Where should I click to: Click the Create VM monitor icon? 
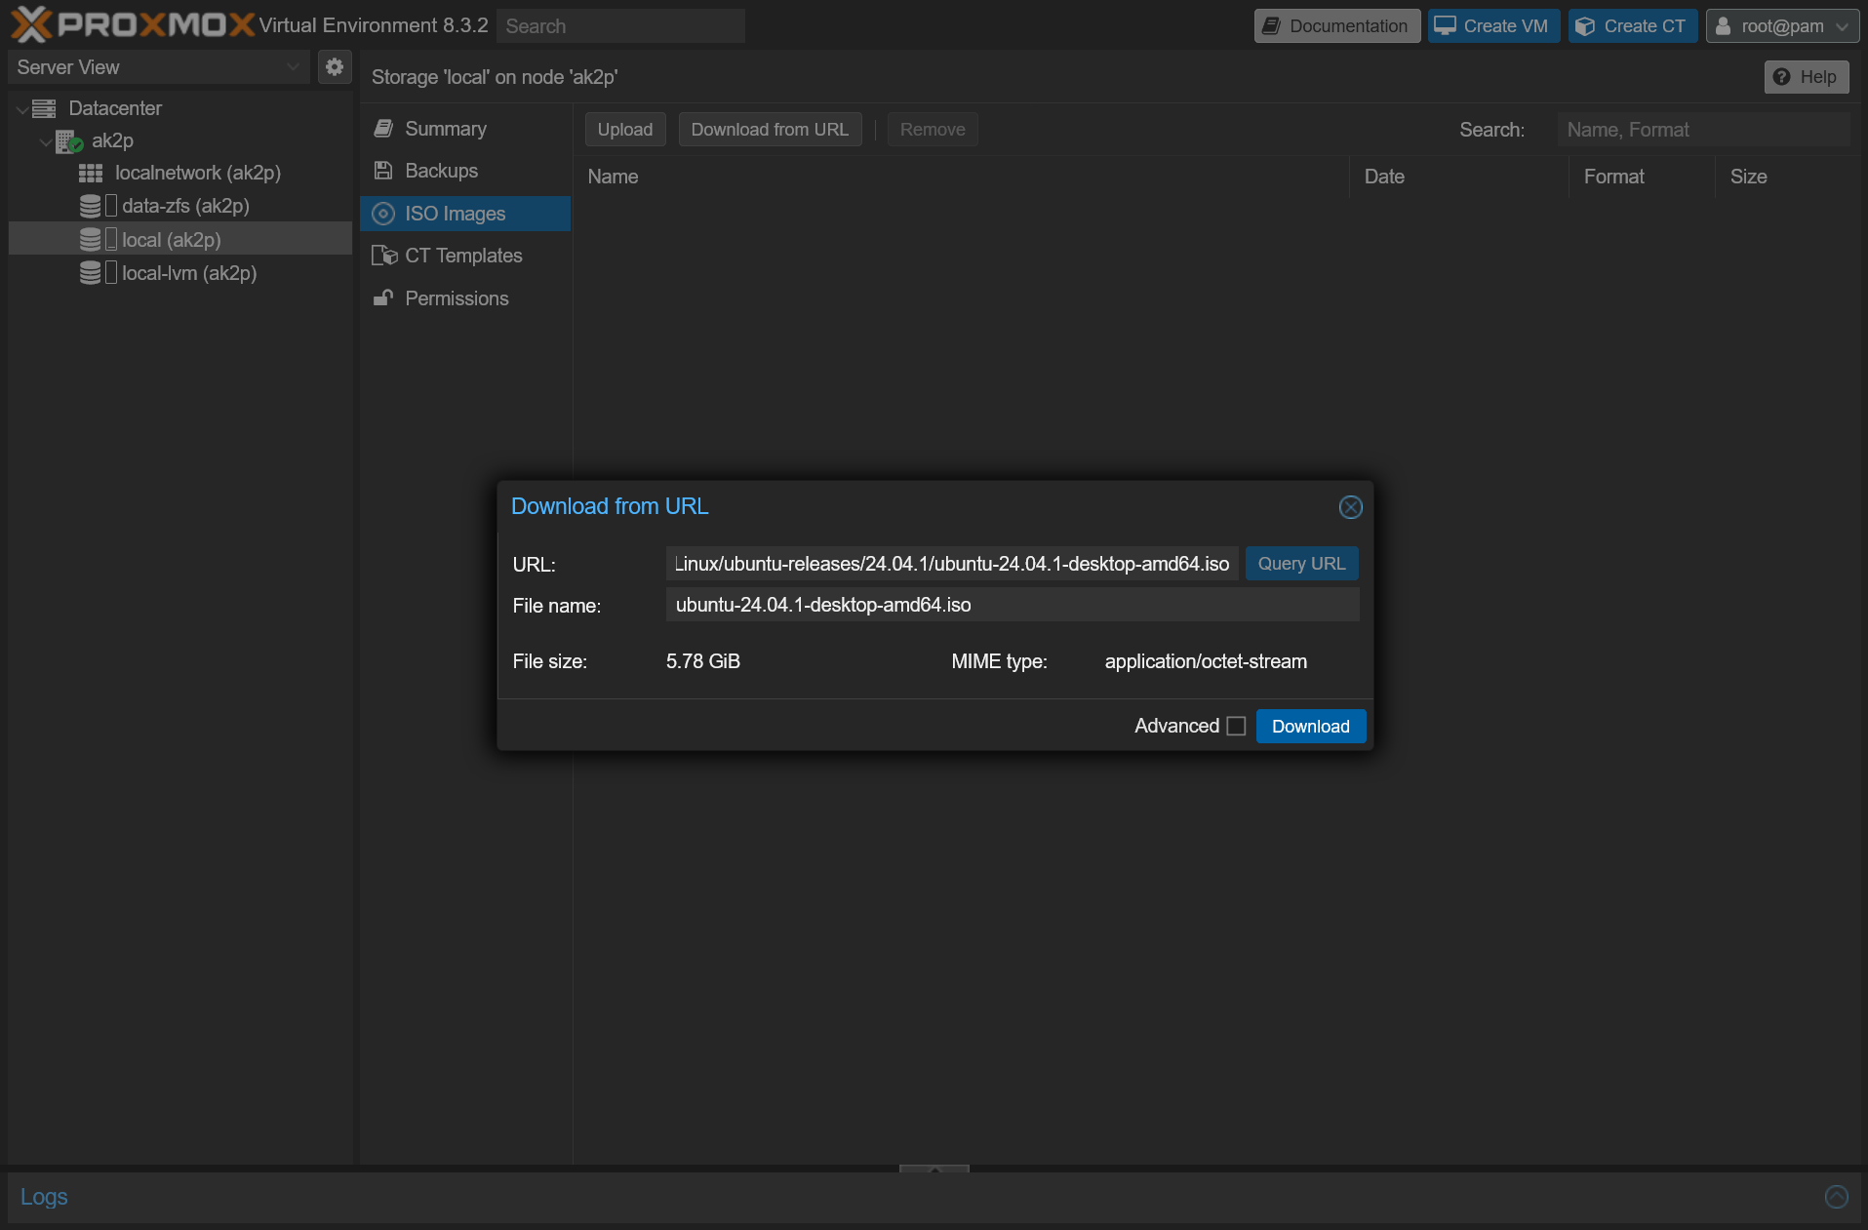pyautogui.click(x=1445, y=26)
